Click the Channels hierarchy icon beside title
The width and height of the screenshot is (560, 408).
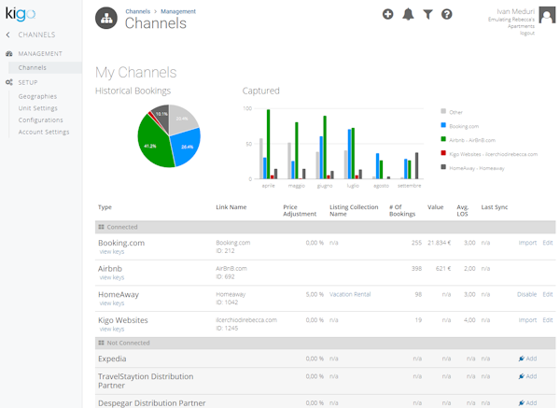(105, 18)
